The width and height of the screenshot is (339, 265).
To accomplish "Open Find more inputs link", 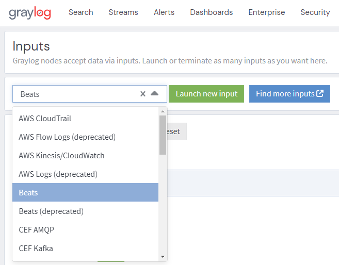I will 289,94.
